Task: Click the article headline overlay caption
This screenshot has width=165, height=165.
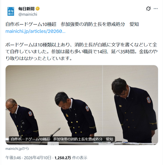Action: (62, 139)
